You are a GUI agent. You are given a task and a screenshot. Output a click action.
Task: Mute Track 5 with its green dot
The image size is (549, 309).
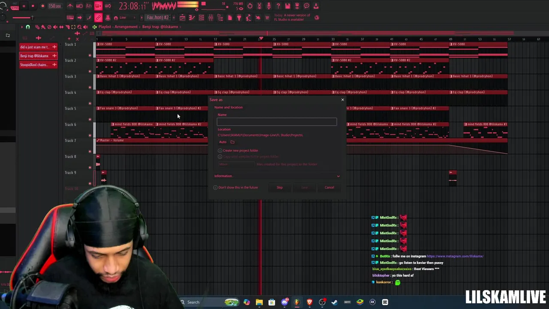click(x=90, y=119)
